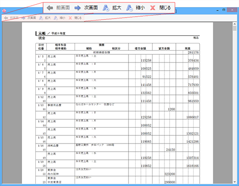The height and width of the screenshot is (186, 239).
Task: Click the 事務用品費 ledger row entry
Action: coord(54,105)
